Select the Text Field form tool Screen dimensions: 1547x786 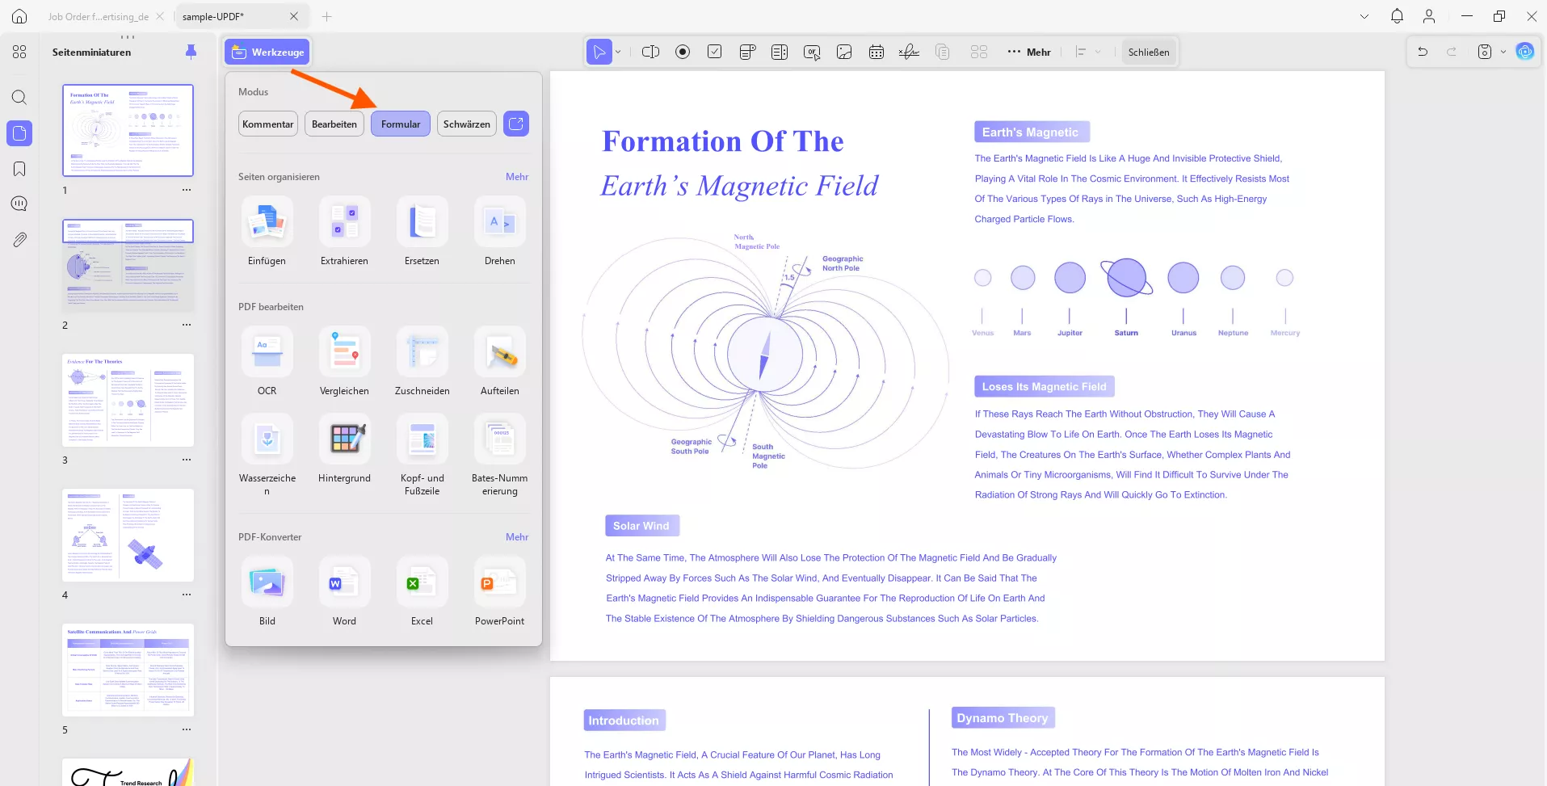click(650, 52)
